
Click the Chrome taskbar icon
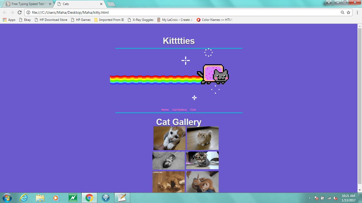pos(89,198)
